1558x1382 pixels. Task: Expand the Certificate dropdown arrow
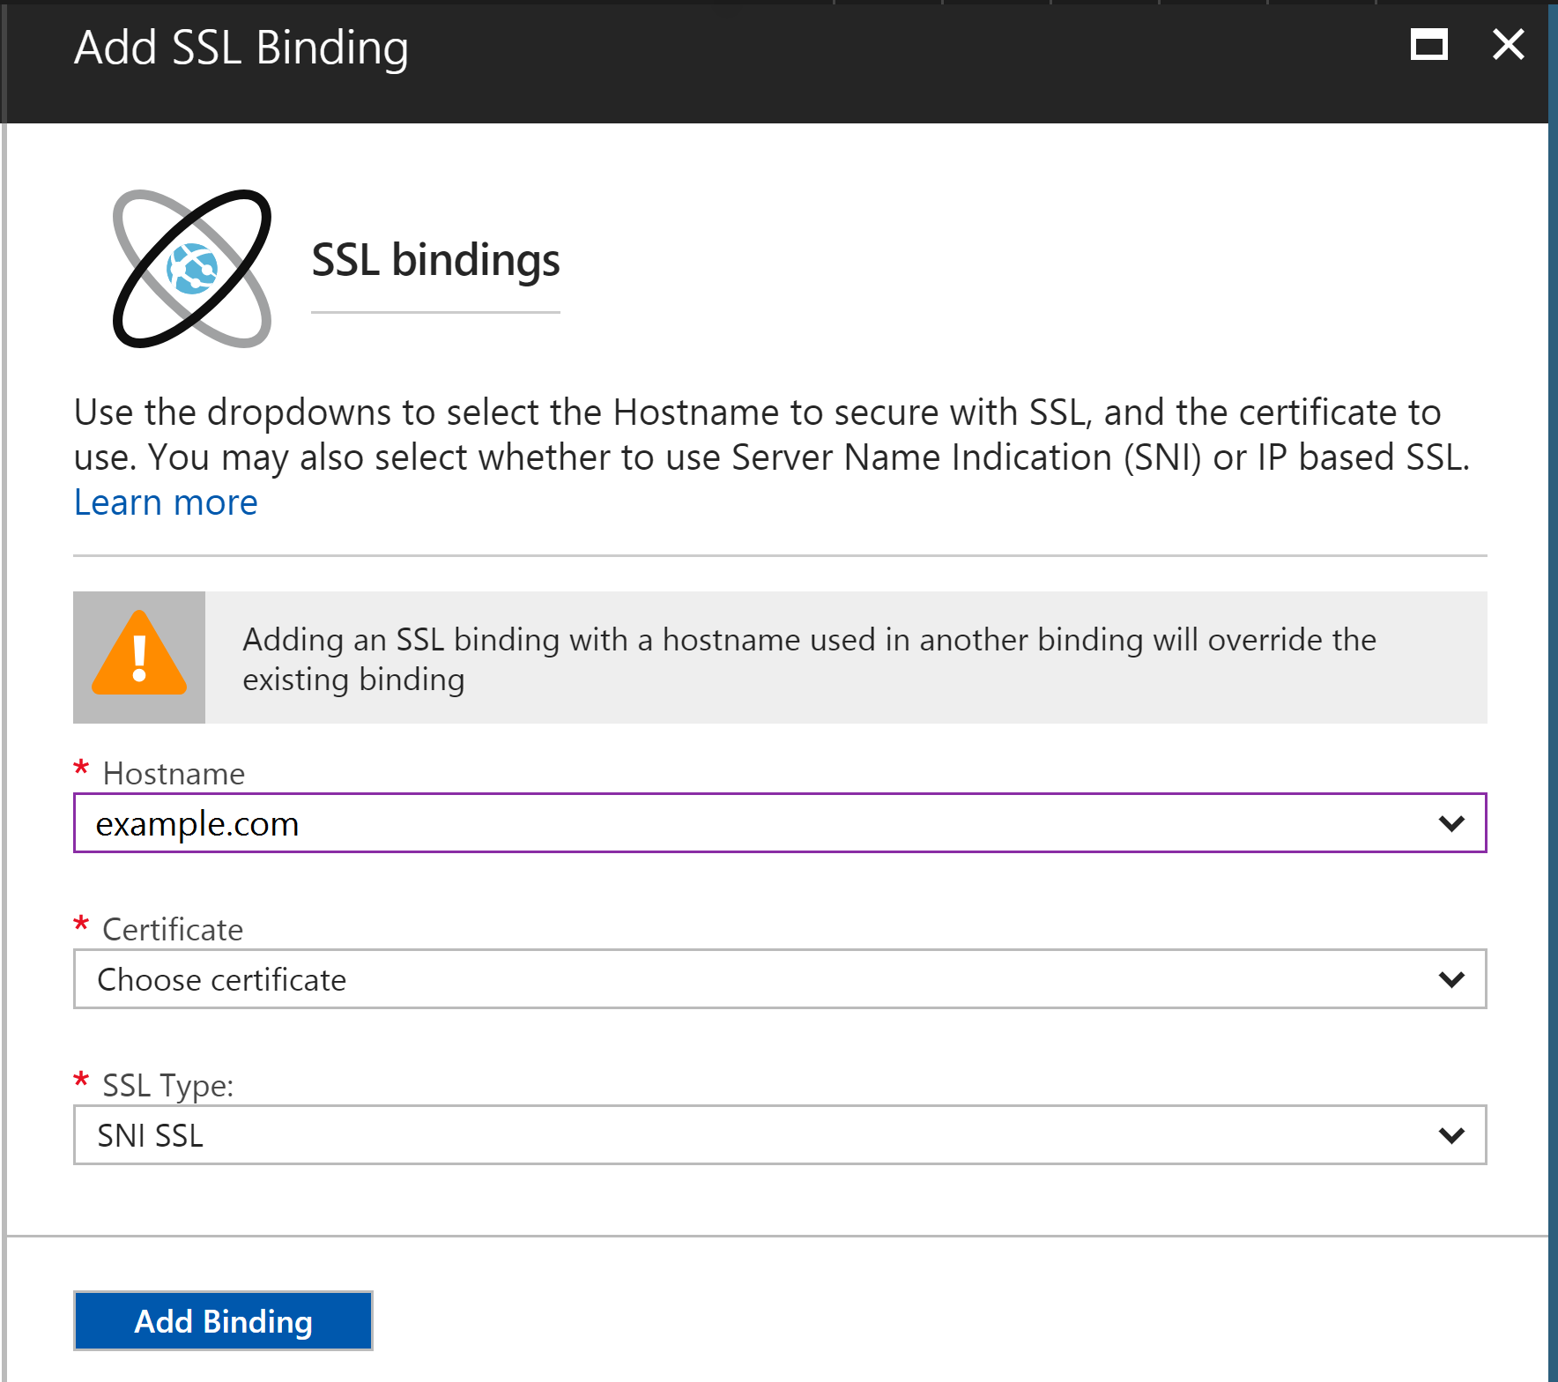click(x=1450, y=979)
